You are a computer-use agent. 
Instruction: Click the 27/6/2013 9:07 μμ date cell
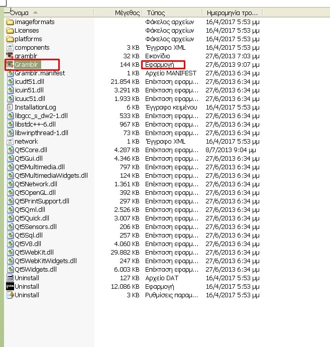[233, 65]
